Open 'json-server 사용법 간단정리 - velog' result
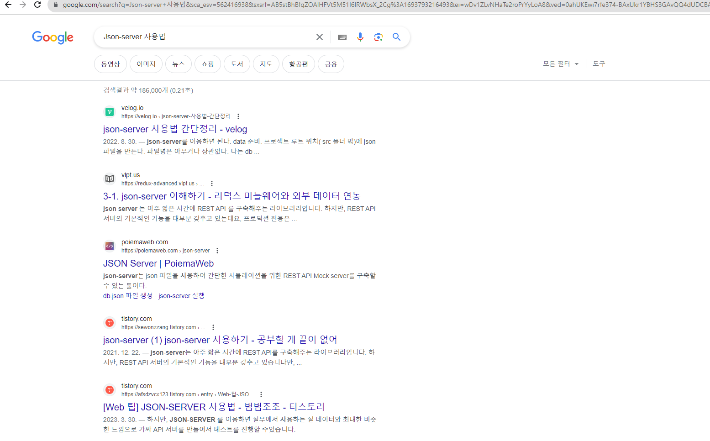Viewport: 710px width, 441px height. click(175, 129)
